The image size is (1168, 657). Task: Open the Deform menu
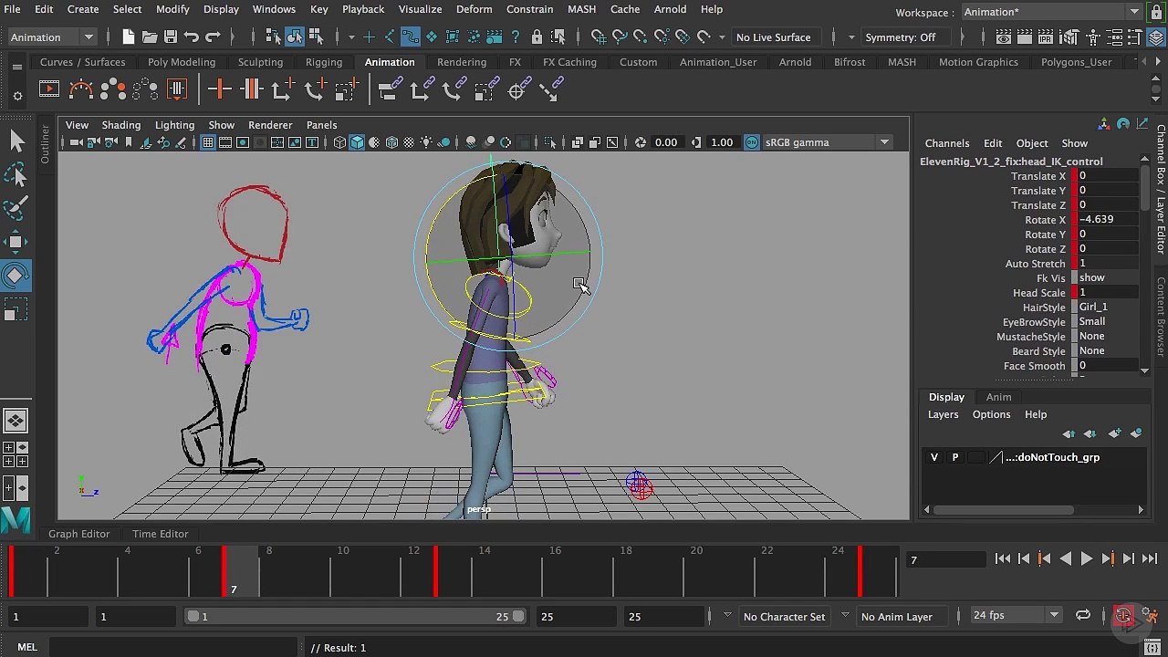coord(474,9)
